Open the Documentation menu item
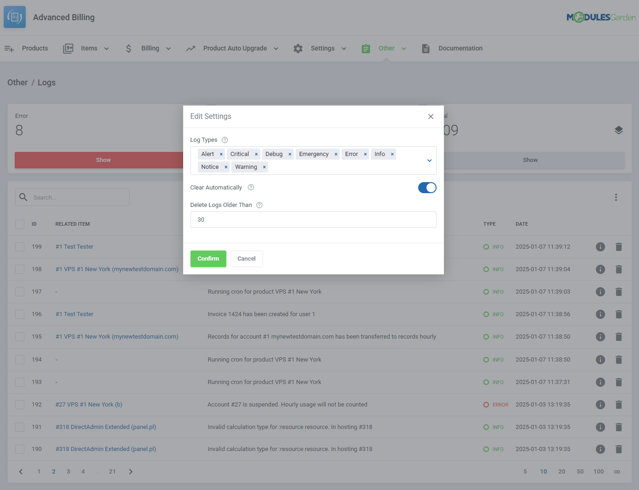Viewport: 639px width, 490px height. (452, 49)
